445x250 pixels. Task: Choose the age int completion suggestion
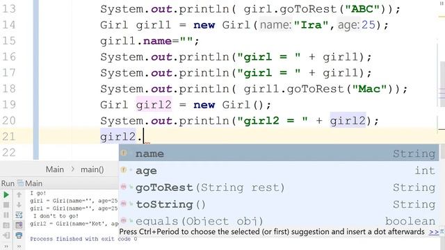tap(278, 170)
